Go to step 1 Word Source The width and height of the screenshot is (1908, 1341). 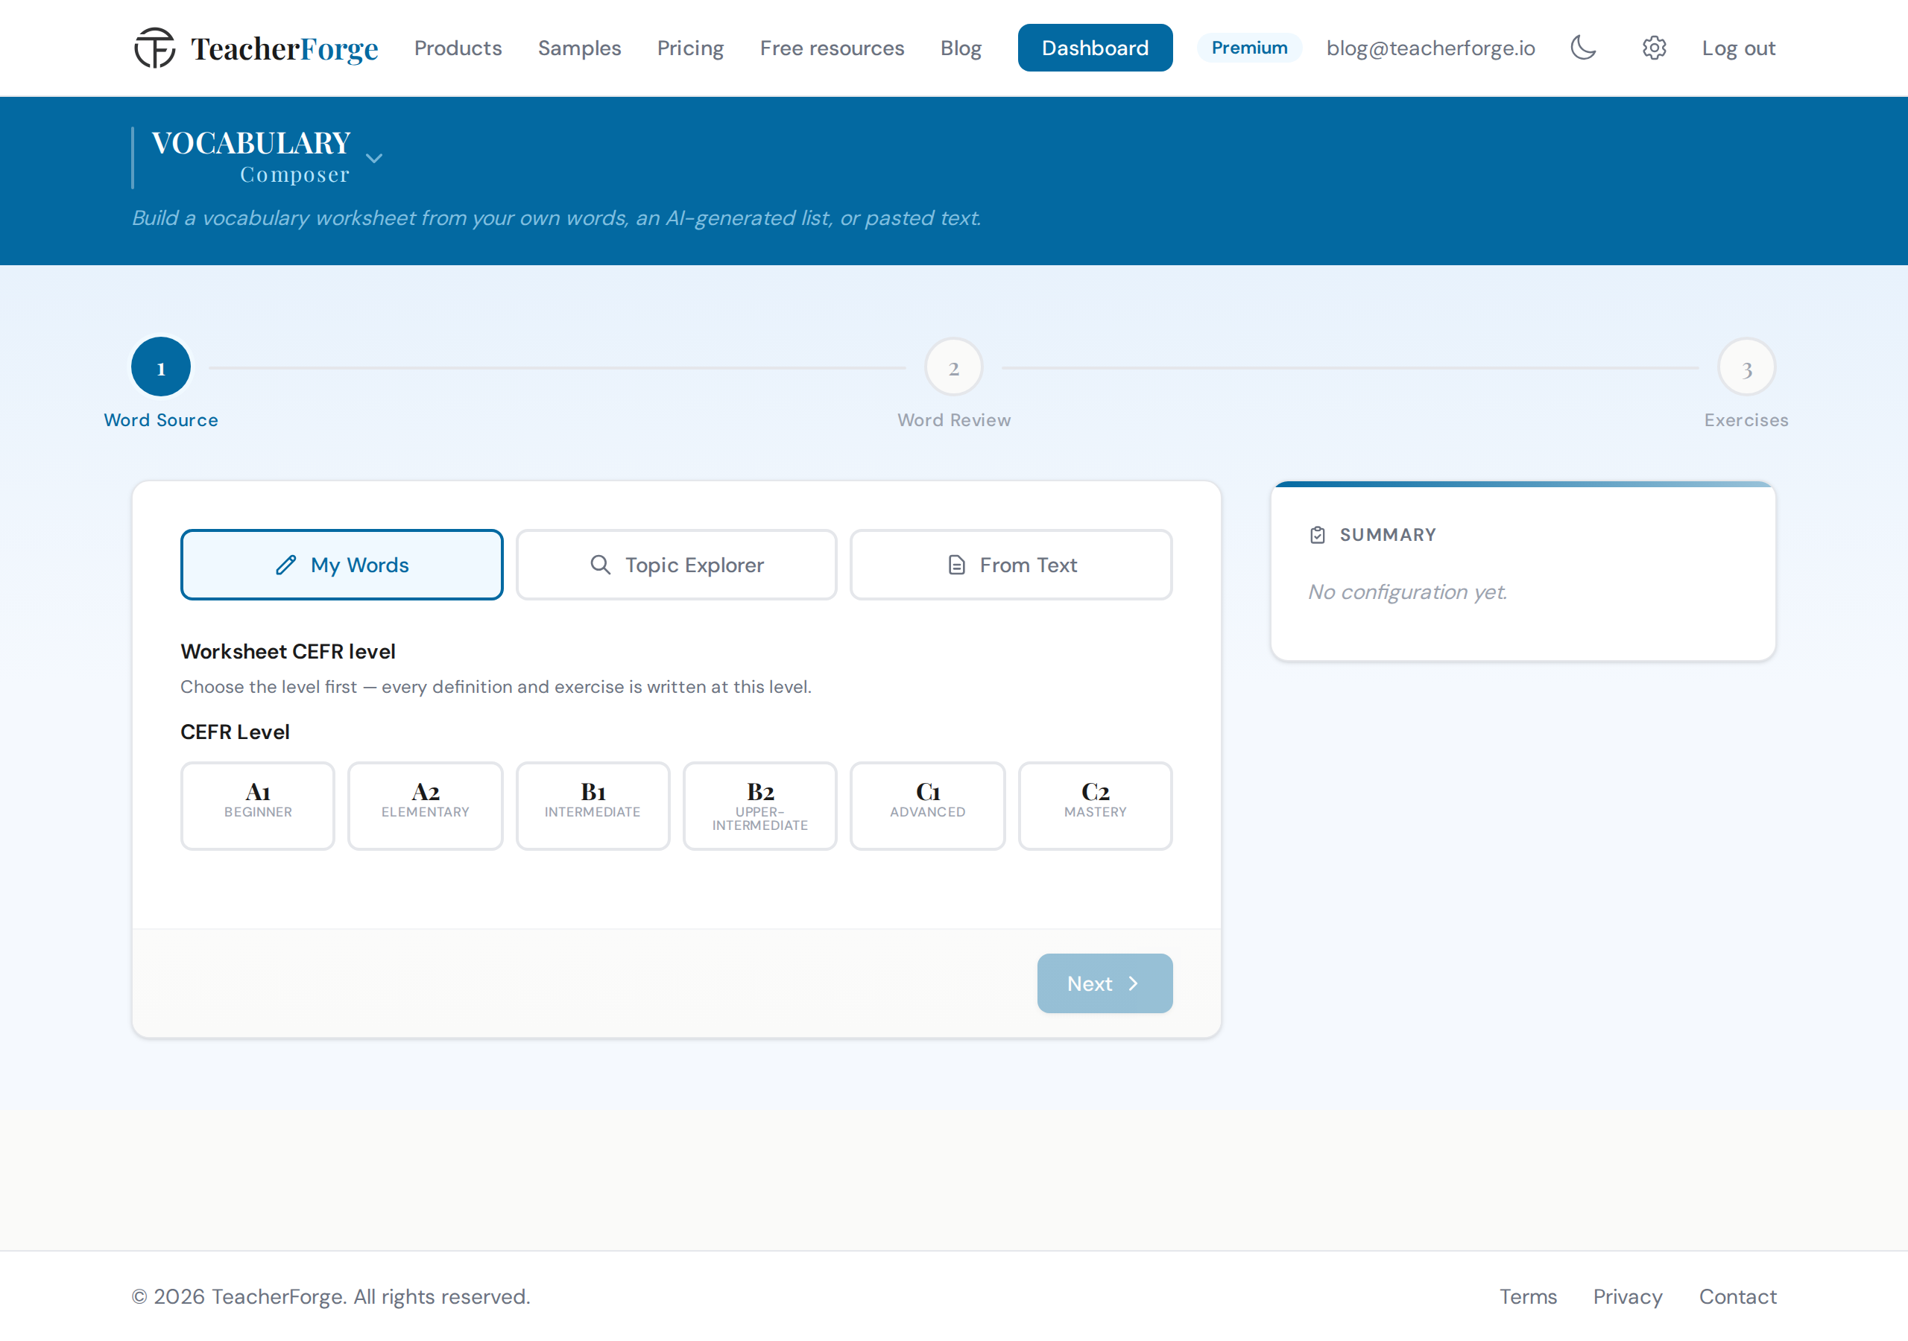pos(161,367)
